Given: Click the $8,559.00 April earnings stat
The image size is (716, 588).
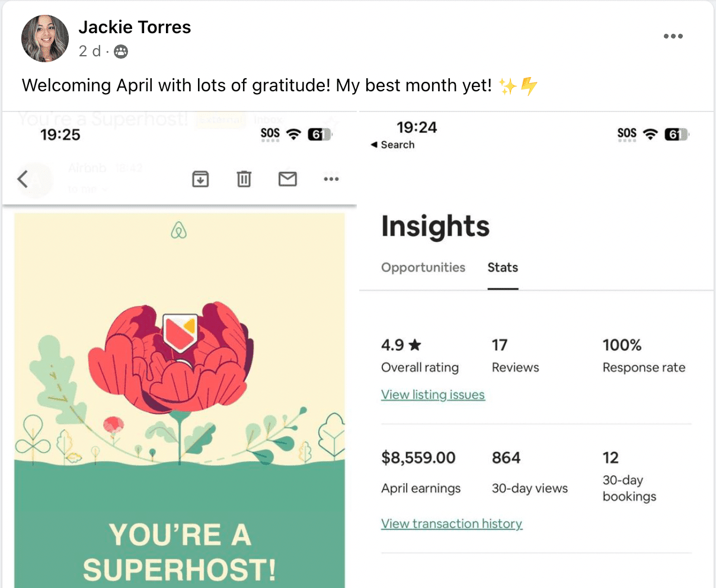Looking at the screenshot, I should pos(418,458).
